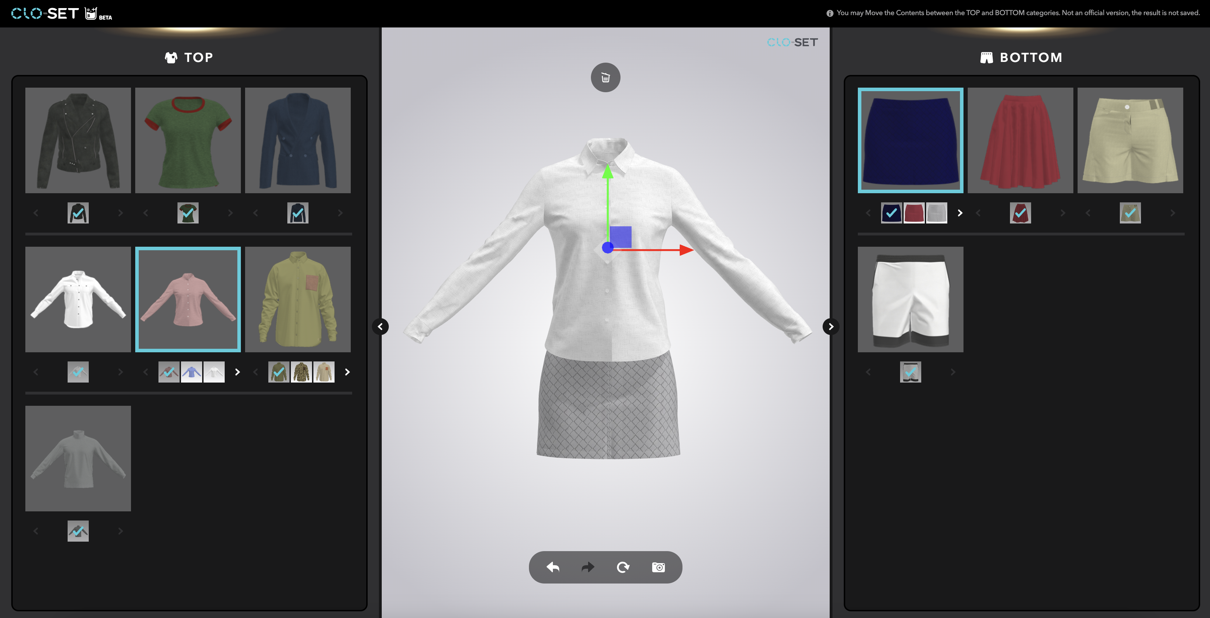This screenshot has width=1210, height=618.
Task: Select the green t-shirt thumbnail
Action: pos(188,140)
